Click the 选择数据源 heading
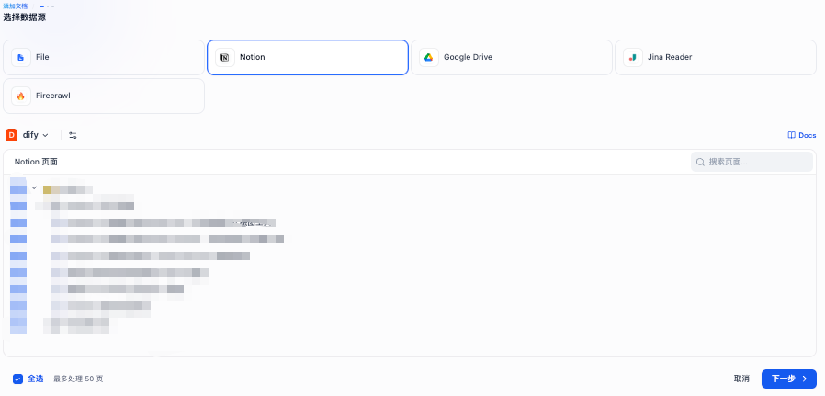The image size is (825, 396). [x=24, y=17]
